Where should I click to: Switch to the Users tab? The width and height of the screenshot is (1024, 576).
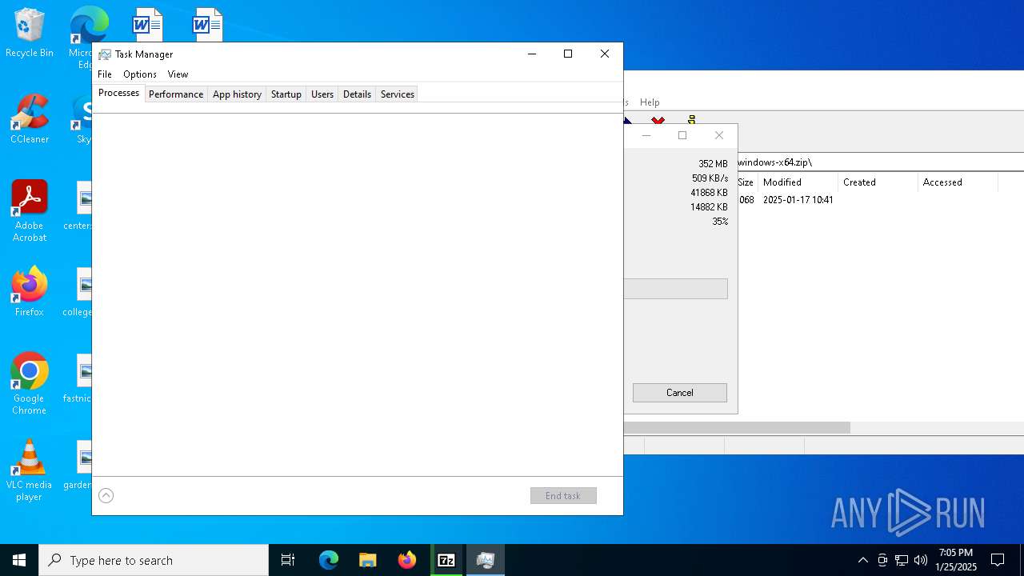(x=322, y=94)
